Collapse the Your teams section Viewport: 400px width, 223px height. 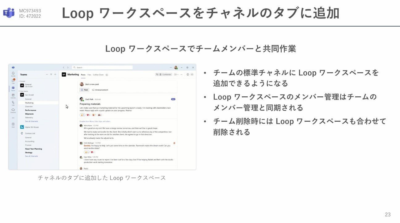[x=19, y=91]
